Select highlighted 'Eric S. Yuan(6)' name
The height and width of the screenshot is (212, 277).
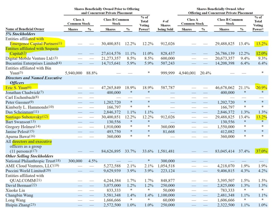click(x=18, y=88)
